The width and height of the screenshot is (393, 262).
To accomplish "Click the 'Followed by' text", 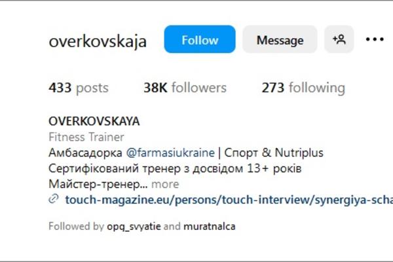I will (x=76, y=227).
